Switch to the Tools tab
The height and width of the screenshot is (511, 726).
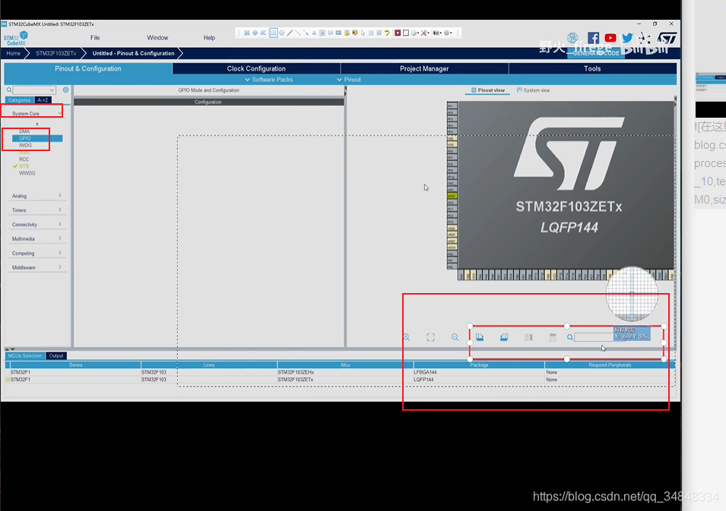[592, 68]
